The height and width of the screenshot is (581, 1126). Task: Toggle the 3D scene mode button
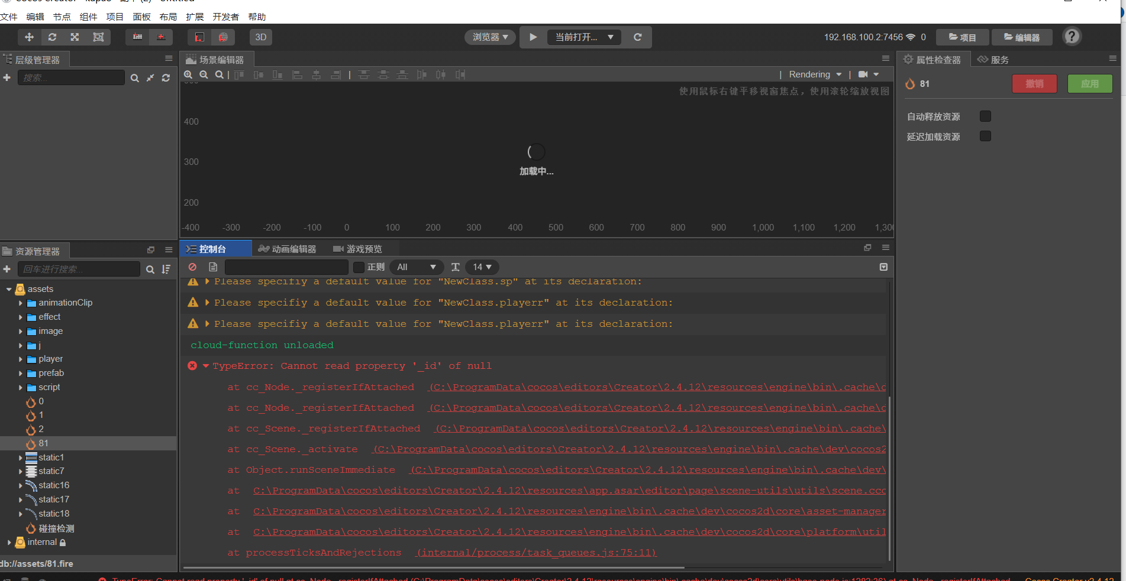[x=261, y=37]
